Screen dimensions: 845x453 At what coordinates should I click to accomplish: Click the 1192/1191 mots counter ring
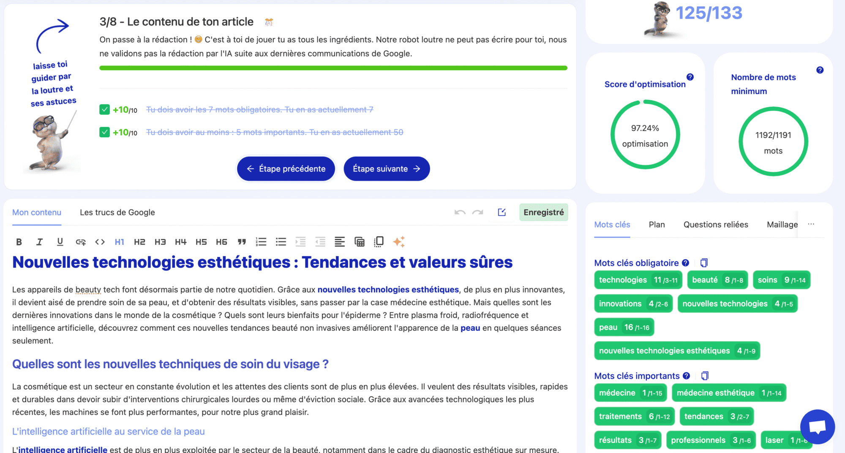[773, 141]
